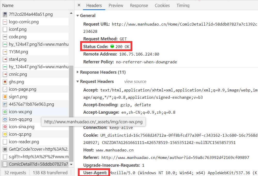258x176 pixels.
Task: Expand Response Headers (11) section
Action: click(x=78, y=72)
